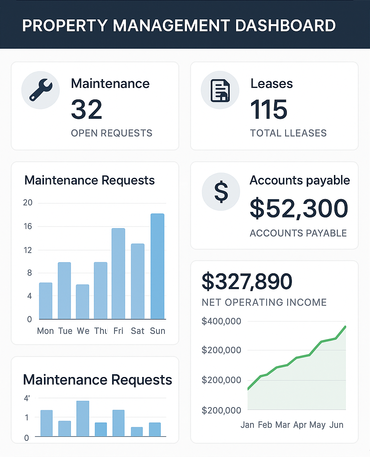Image resolution: width=370 pixels, height=457 pixels.
Task: Click the Accounts payable heading
Action: click(x=300, y=181)
